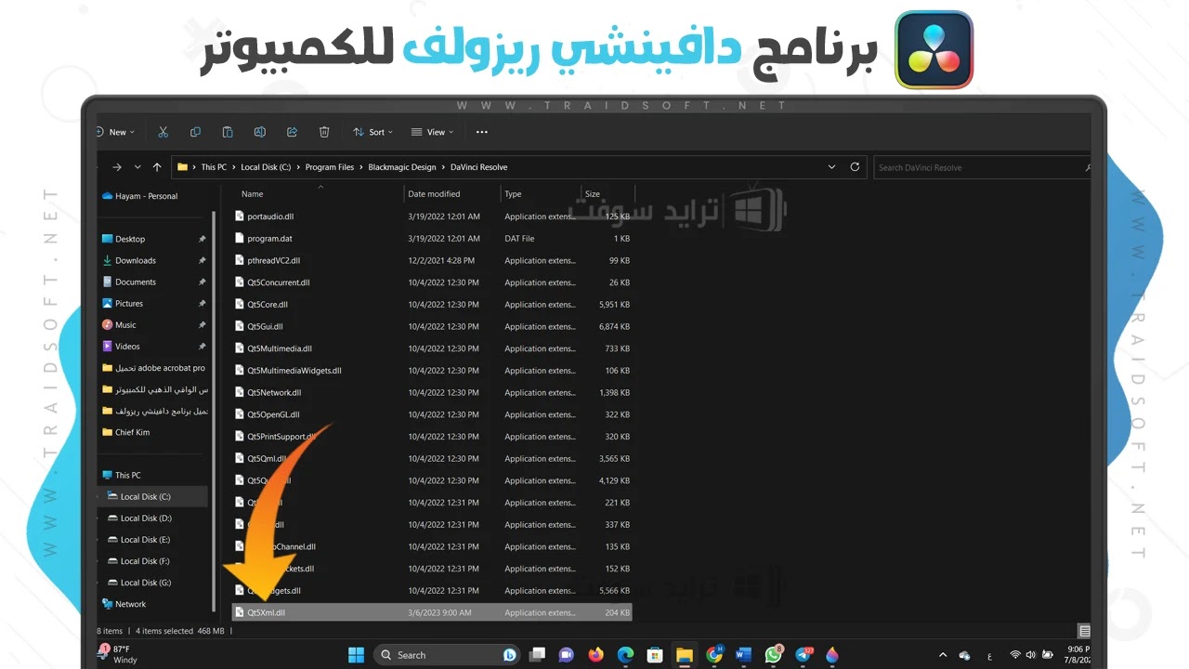
Task: Unpin Desktop from Quick access
Action: tap(203, 239)
